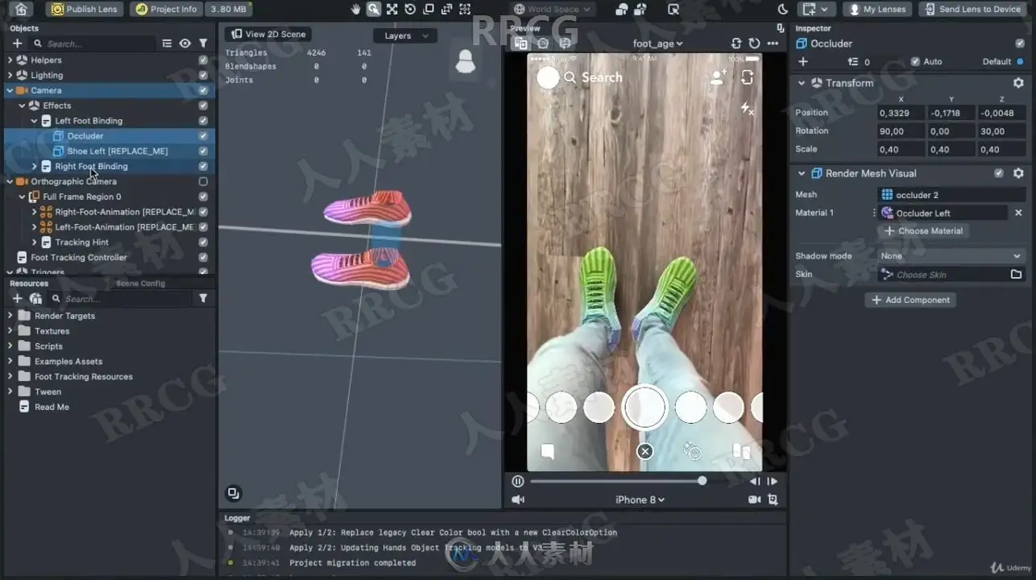Open Project Info
Image resolution: width=1036 pixels, height=580 pixels.
coord(166,9)
